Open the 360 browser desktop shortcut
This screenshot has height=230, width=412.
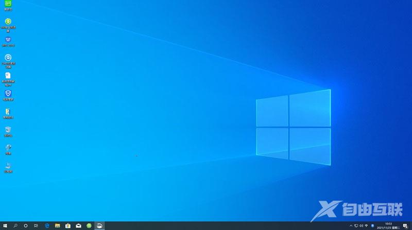pos(8,22)
